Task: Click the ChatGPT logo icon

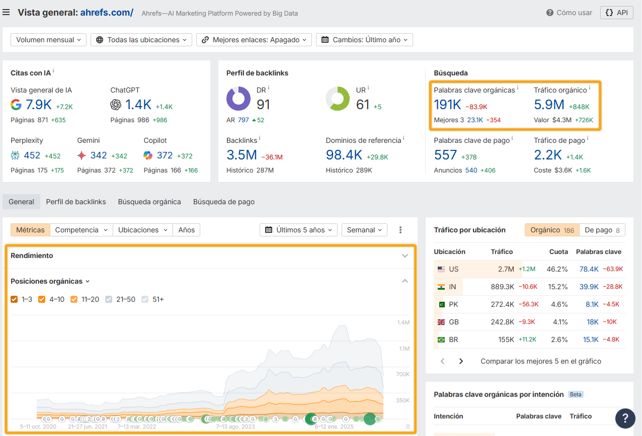Action: [x=116, y=105]
